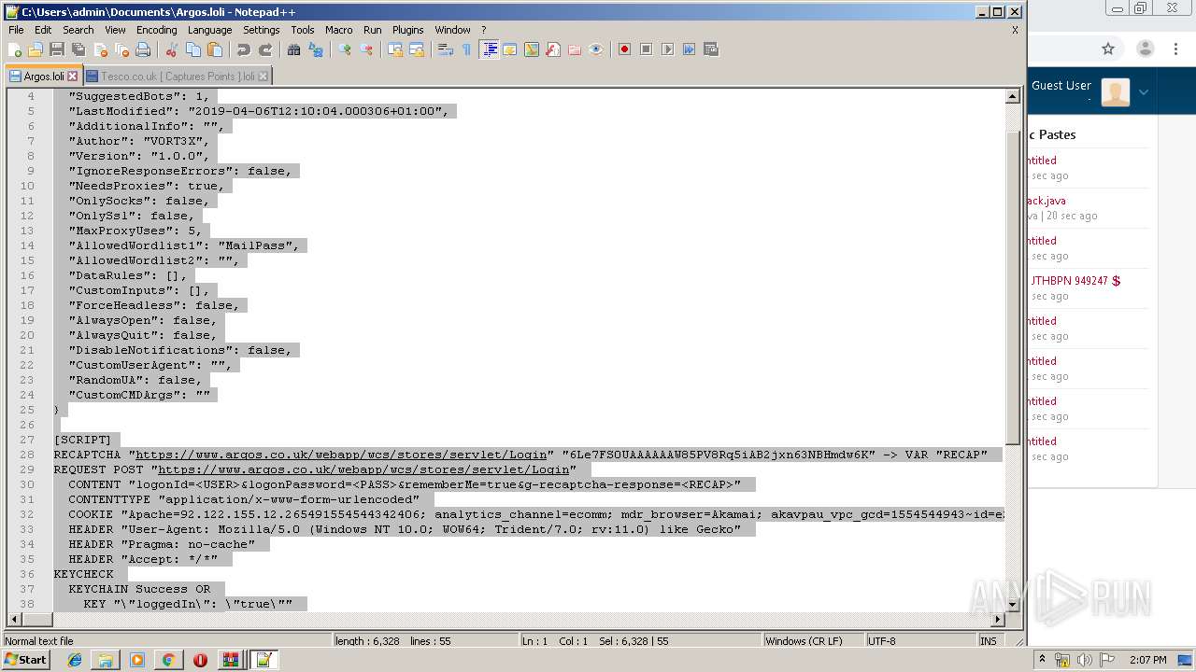1196x672 pixels.
Task: Open the Windows Start button
Action: point(25,660)
